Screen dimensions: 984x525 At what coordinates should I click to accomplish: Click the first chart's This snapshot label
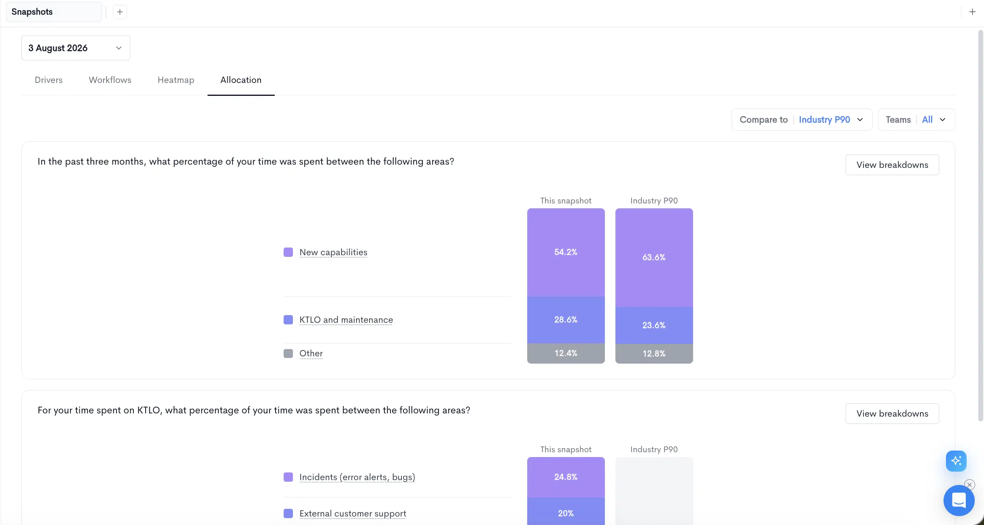click(566, 201)
